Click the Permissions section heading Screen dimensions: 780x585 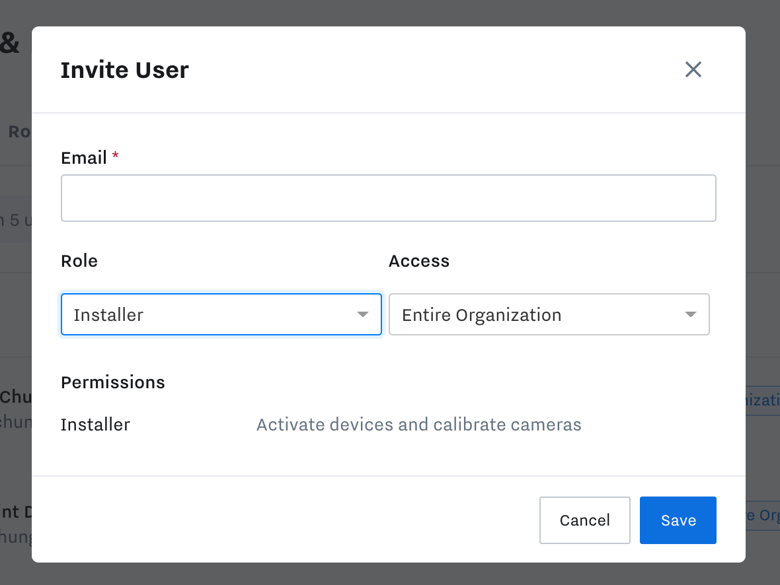click(113, 382)
